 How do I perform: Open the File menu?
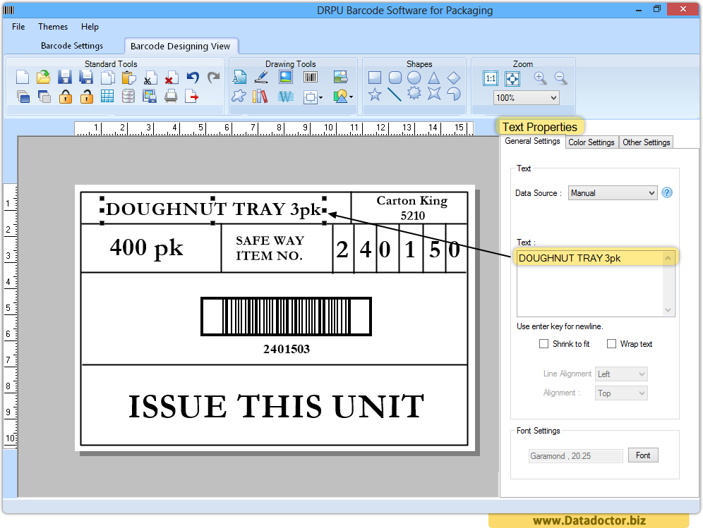[18, 27]
